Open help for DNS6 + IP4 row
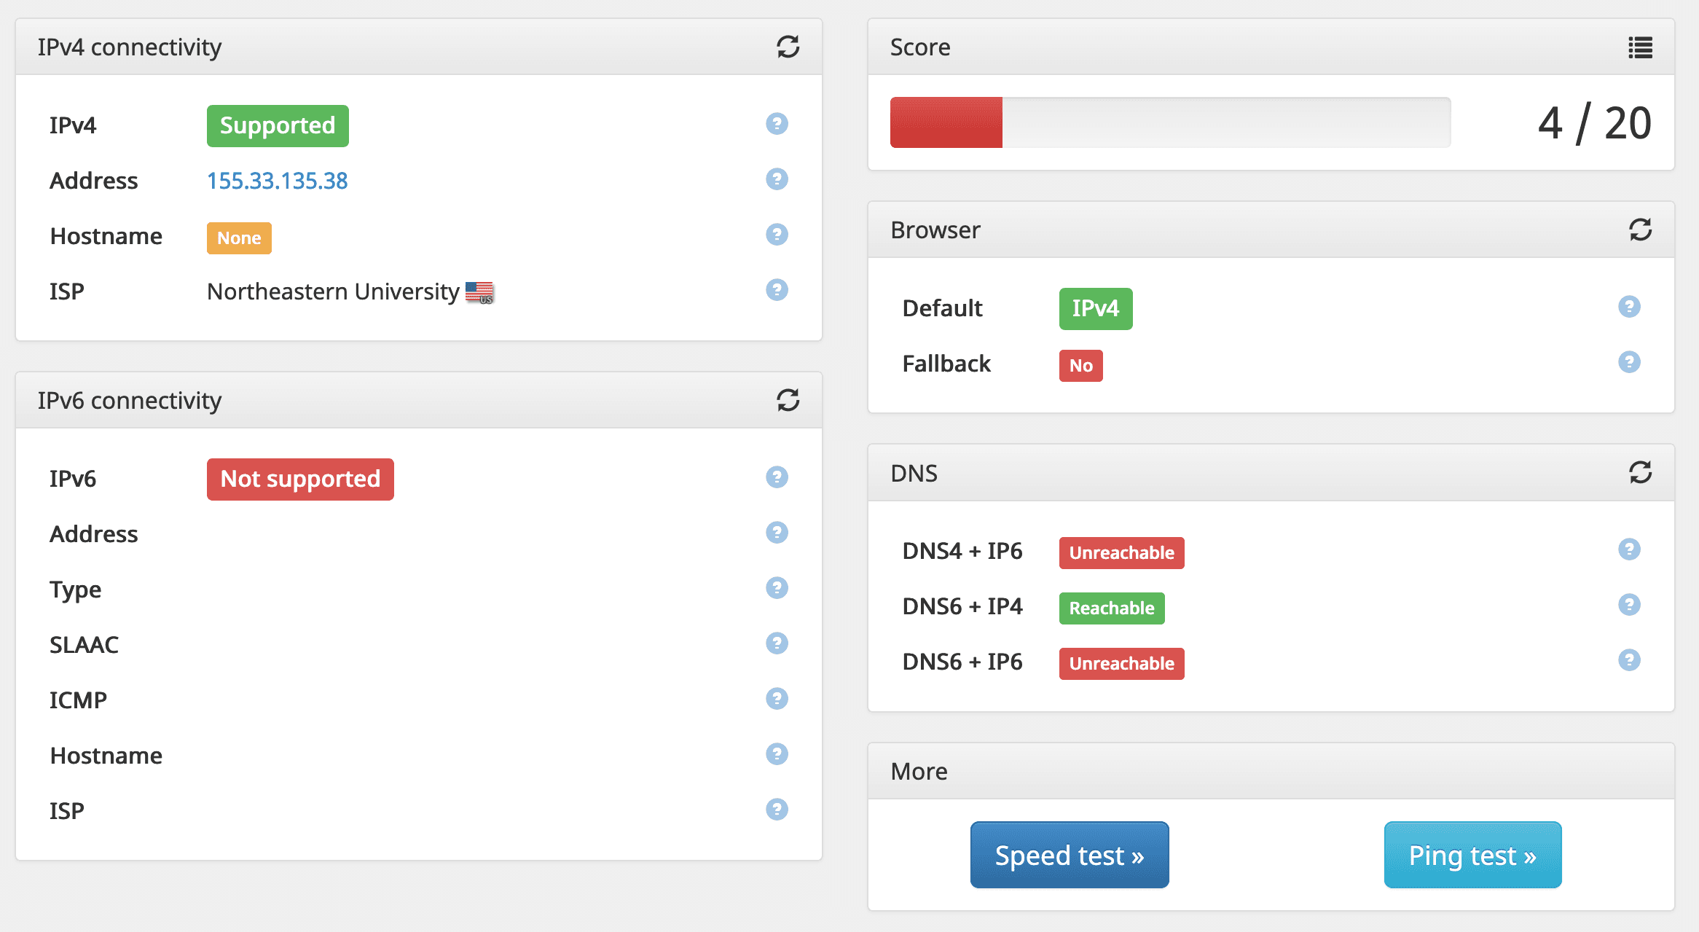Image resolution: width=1699 pixels, height=932 pixels. coord(1629,605)
